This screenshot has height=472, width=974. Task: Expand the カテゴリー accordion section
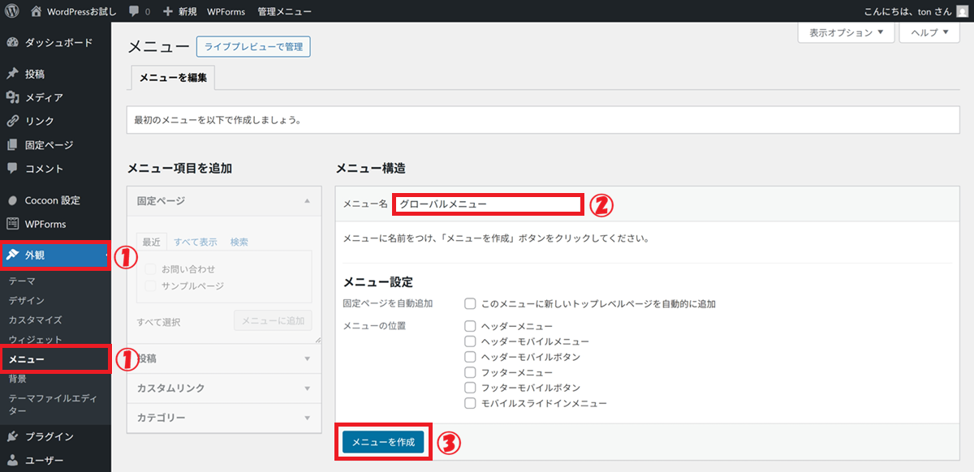click(220, 418)
